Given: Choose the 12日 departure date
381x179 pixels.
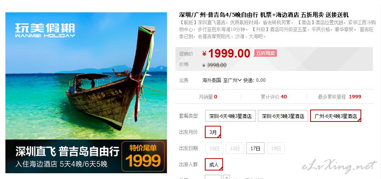Looking at the screenshot, I should point(235,148).
